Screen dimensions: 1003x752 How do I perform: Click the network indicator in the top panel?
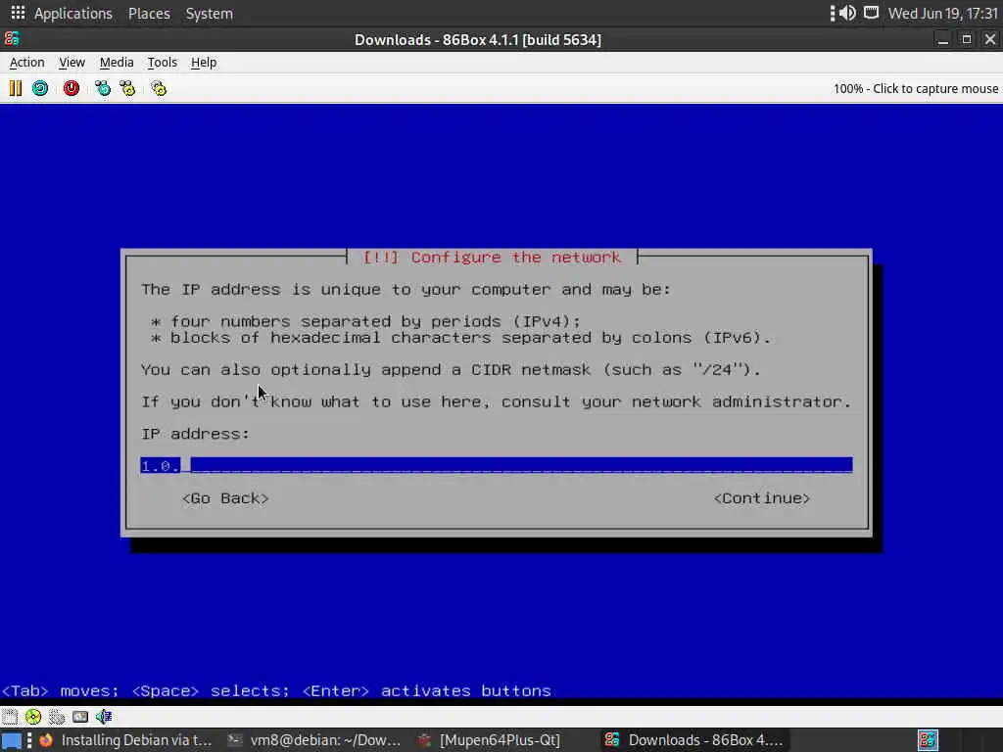click(x=871, y=13)
